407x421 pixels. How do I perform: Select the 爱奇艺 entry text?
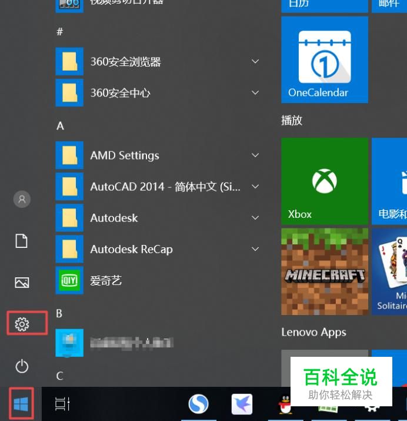pos(106,281)
